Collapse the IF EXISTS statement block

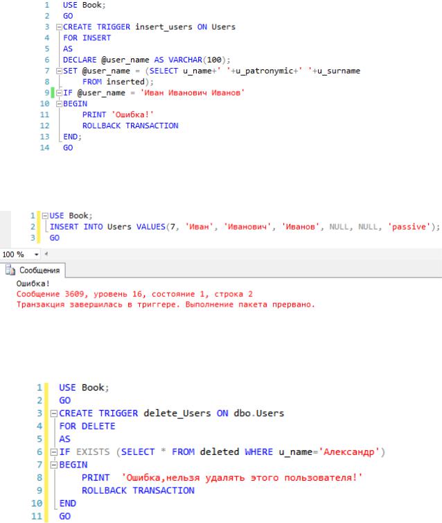(53, 452)
